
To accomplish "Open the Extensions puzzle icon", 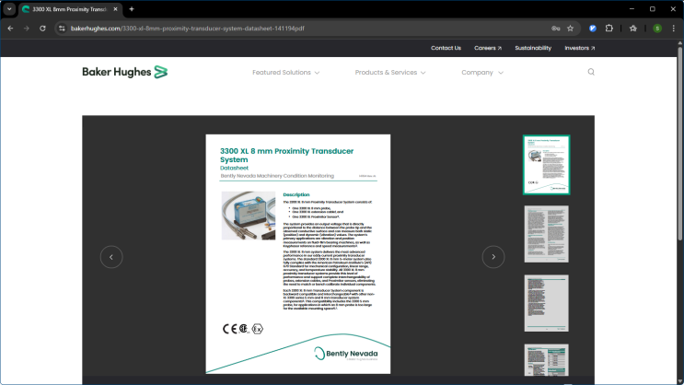I will point(609,29).
